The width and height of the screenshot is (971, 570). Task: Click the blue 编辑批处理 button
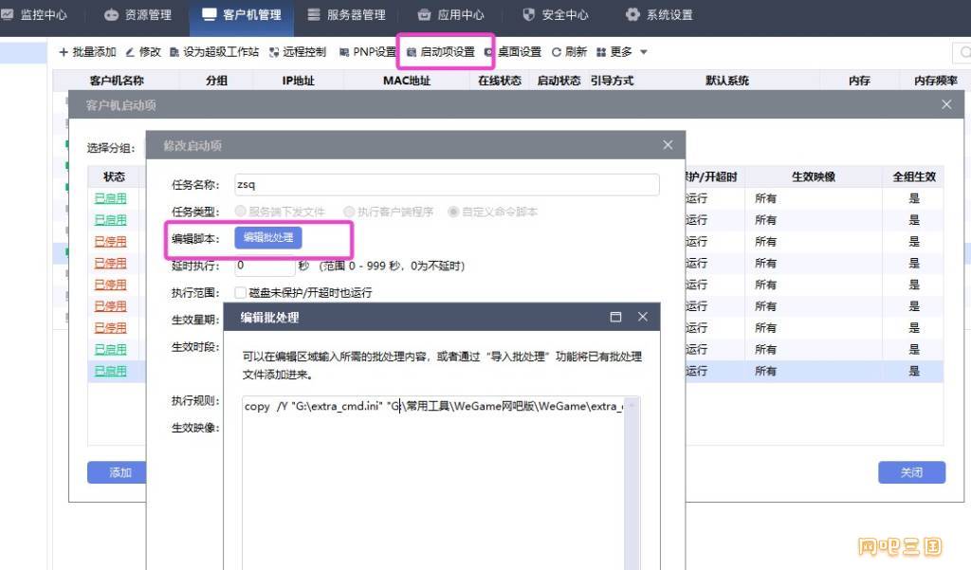268,237
